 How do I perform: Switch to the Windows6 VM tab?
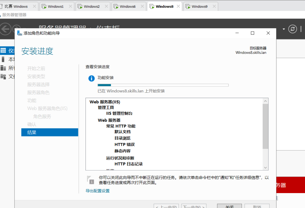[127, 6]
